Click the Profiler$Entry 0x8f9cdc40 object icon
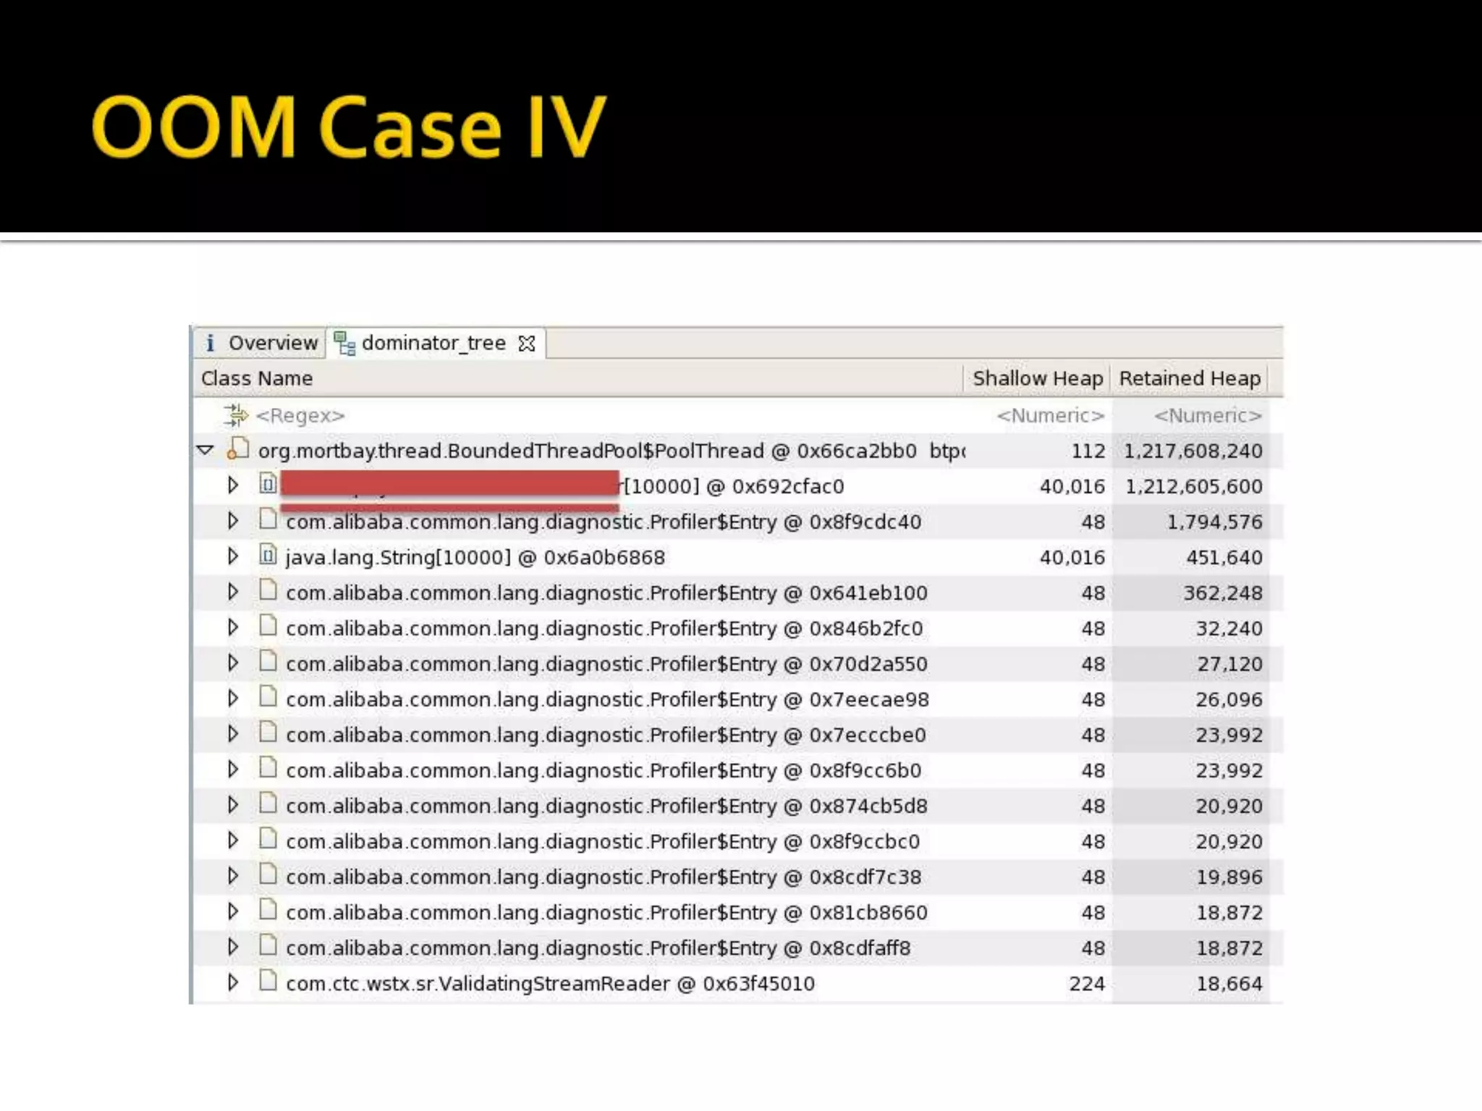This screenshot has height=1111, width=1482. pos(268,520)
